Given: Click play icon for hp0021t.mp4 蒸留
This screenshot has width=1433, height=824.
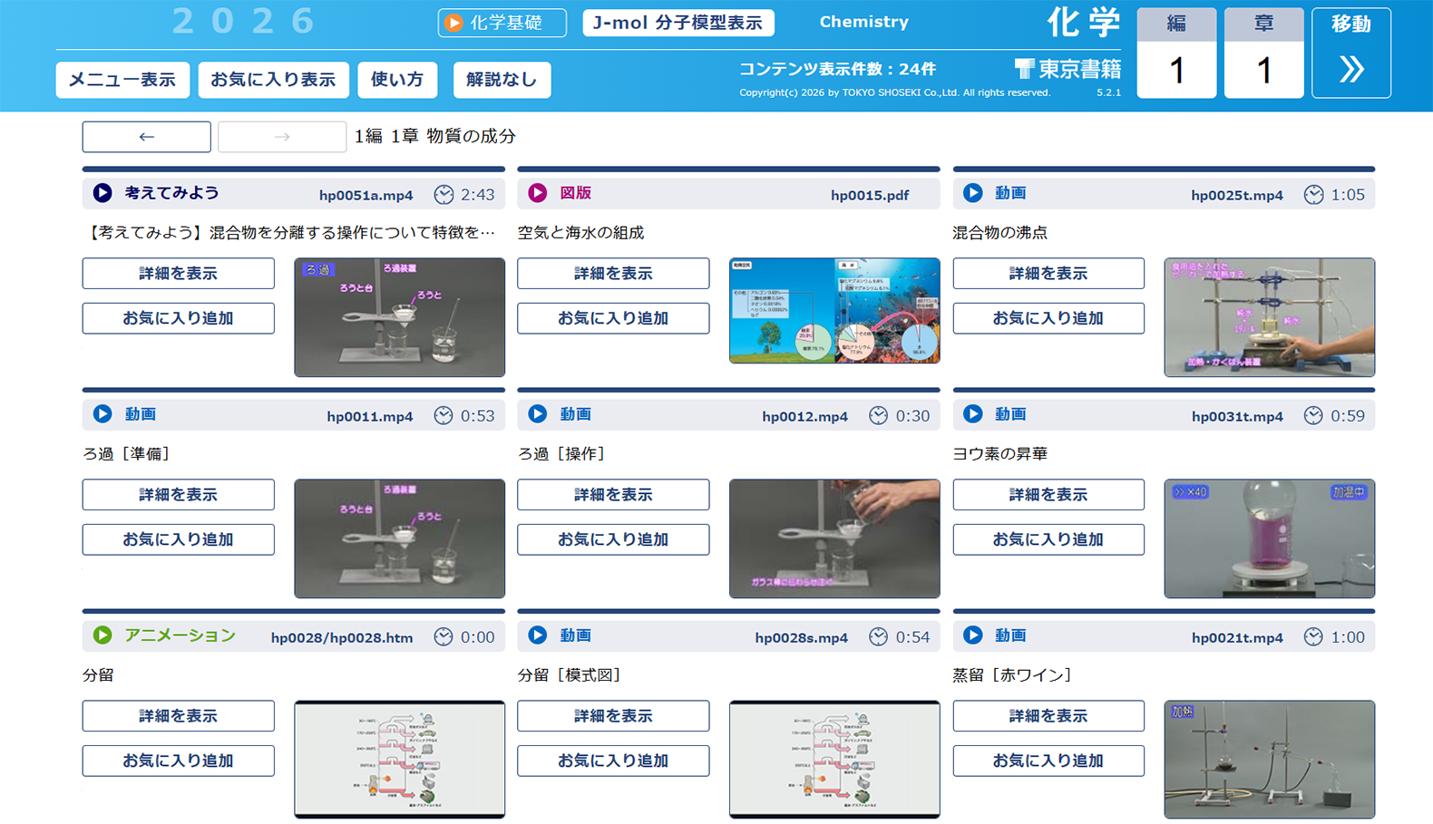Looking at the screenshot, I should tap(973, 635).
